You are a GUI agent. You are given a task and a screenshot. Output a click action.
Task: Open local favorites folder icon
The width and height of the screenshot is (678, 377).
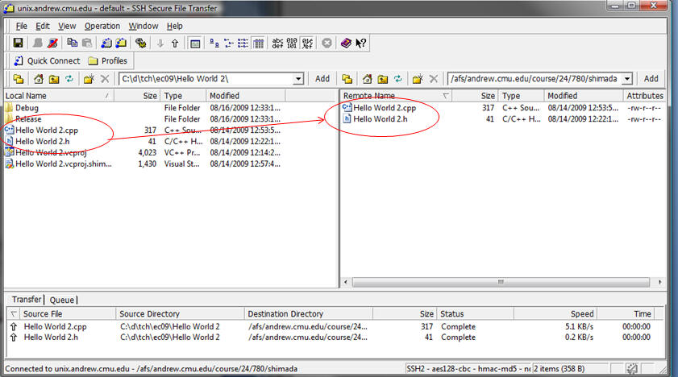pos(19,79)
